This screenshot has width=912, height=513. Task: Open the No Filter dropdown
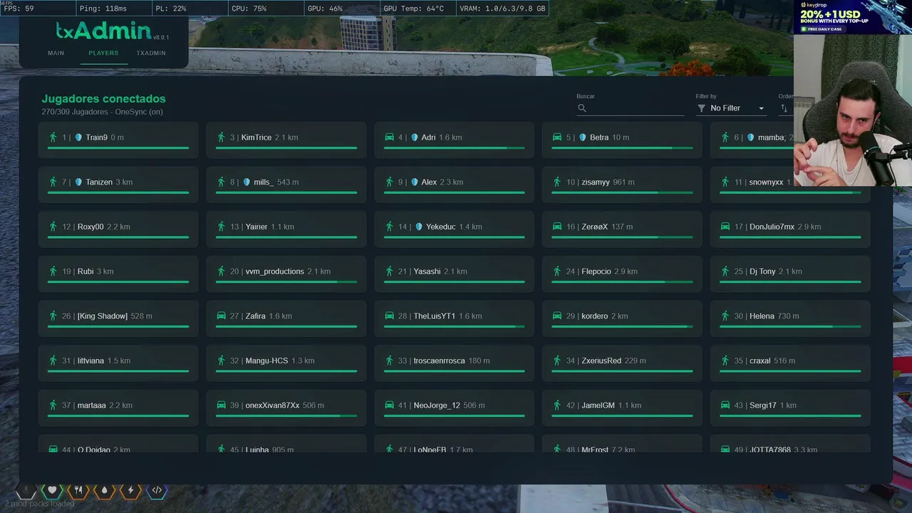[x=731, y=108]
